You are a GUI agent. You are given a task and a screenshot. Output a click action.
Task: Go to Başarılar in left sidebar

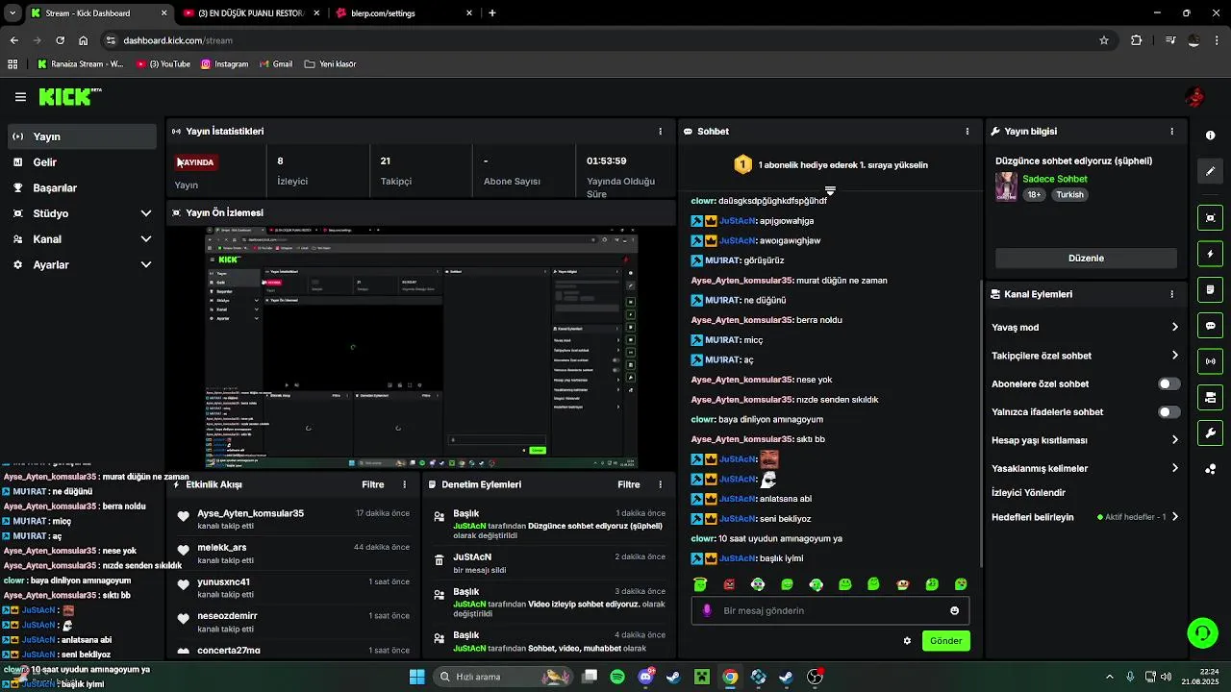(x=82, y=187)
